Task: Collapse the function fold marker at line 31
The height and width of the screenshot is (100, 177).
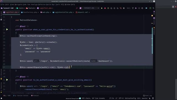Action: coord(10,80)
